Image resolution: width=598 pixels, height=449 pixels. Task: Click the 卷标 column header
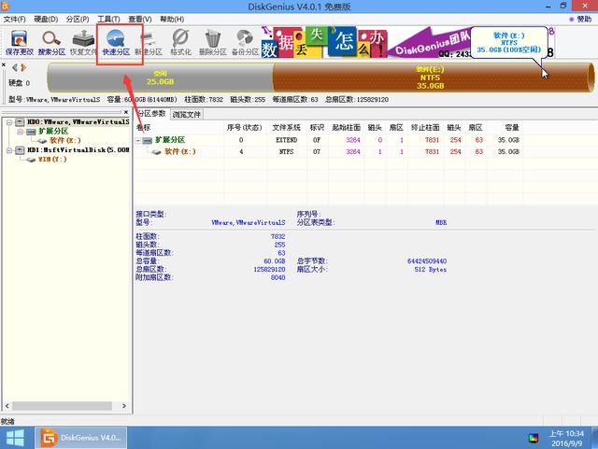click(143, 127)
